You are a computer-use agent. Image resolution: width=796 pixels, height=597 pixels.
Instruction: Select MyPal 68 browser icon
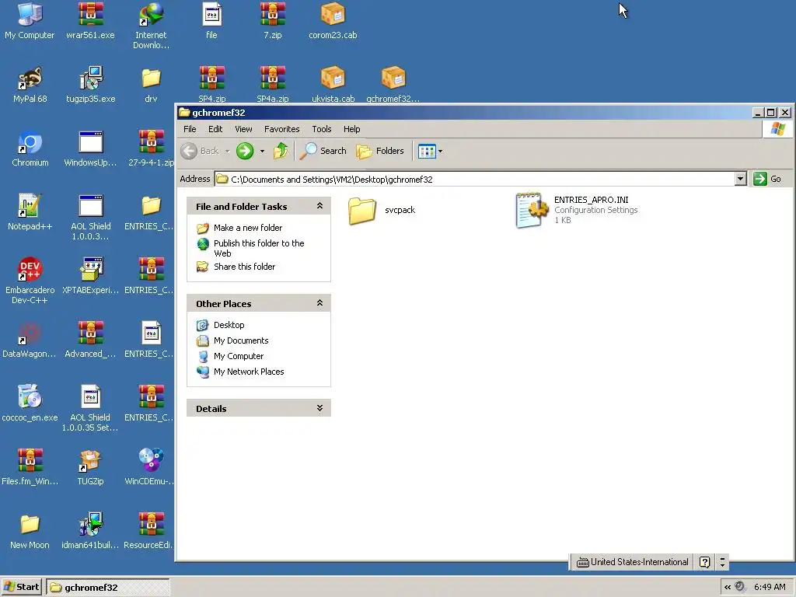(30, 85)
